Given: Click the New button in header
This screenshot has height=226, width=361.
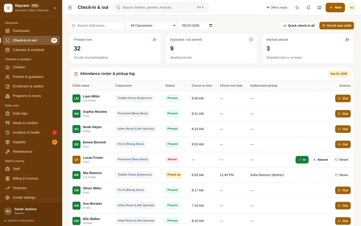Looking at the screenshot, I should [335, 7].
